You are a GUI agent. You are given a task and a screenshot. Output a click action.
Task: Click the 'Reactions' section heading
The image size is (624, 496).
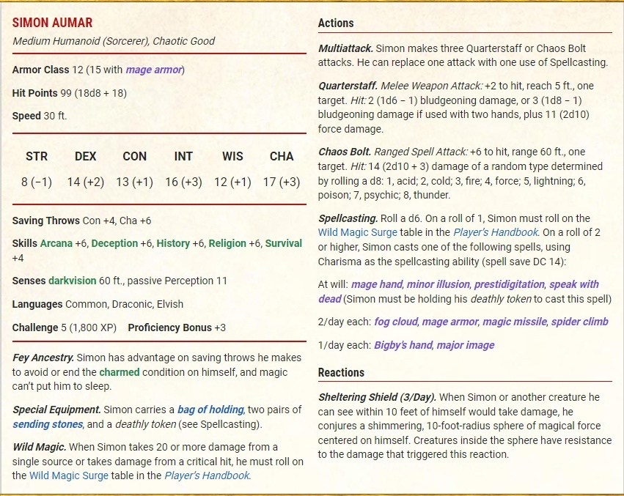click(341, 373)
